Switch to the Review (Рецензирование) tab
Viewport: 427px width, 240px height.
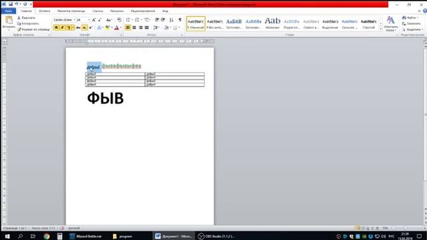coord(143,11)
